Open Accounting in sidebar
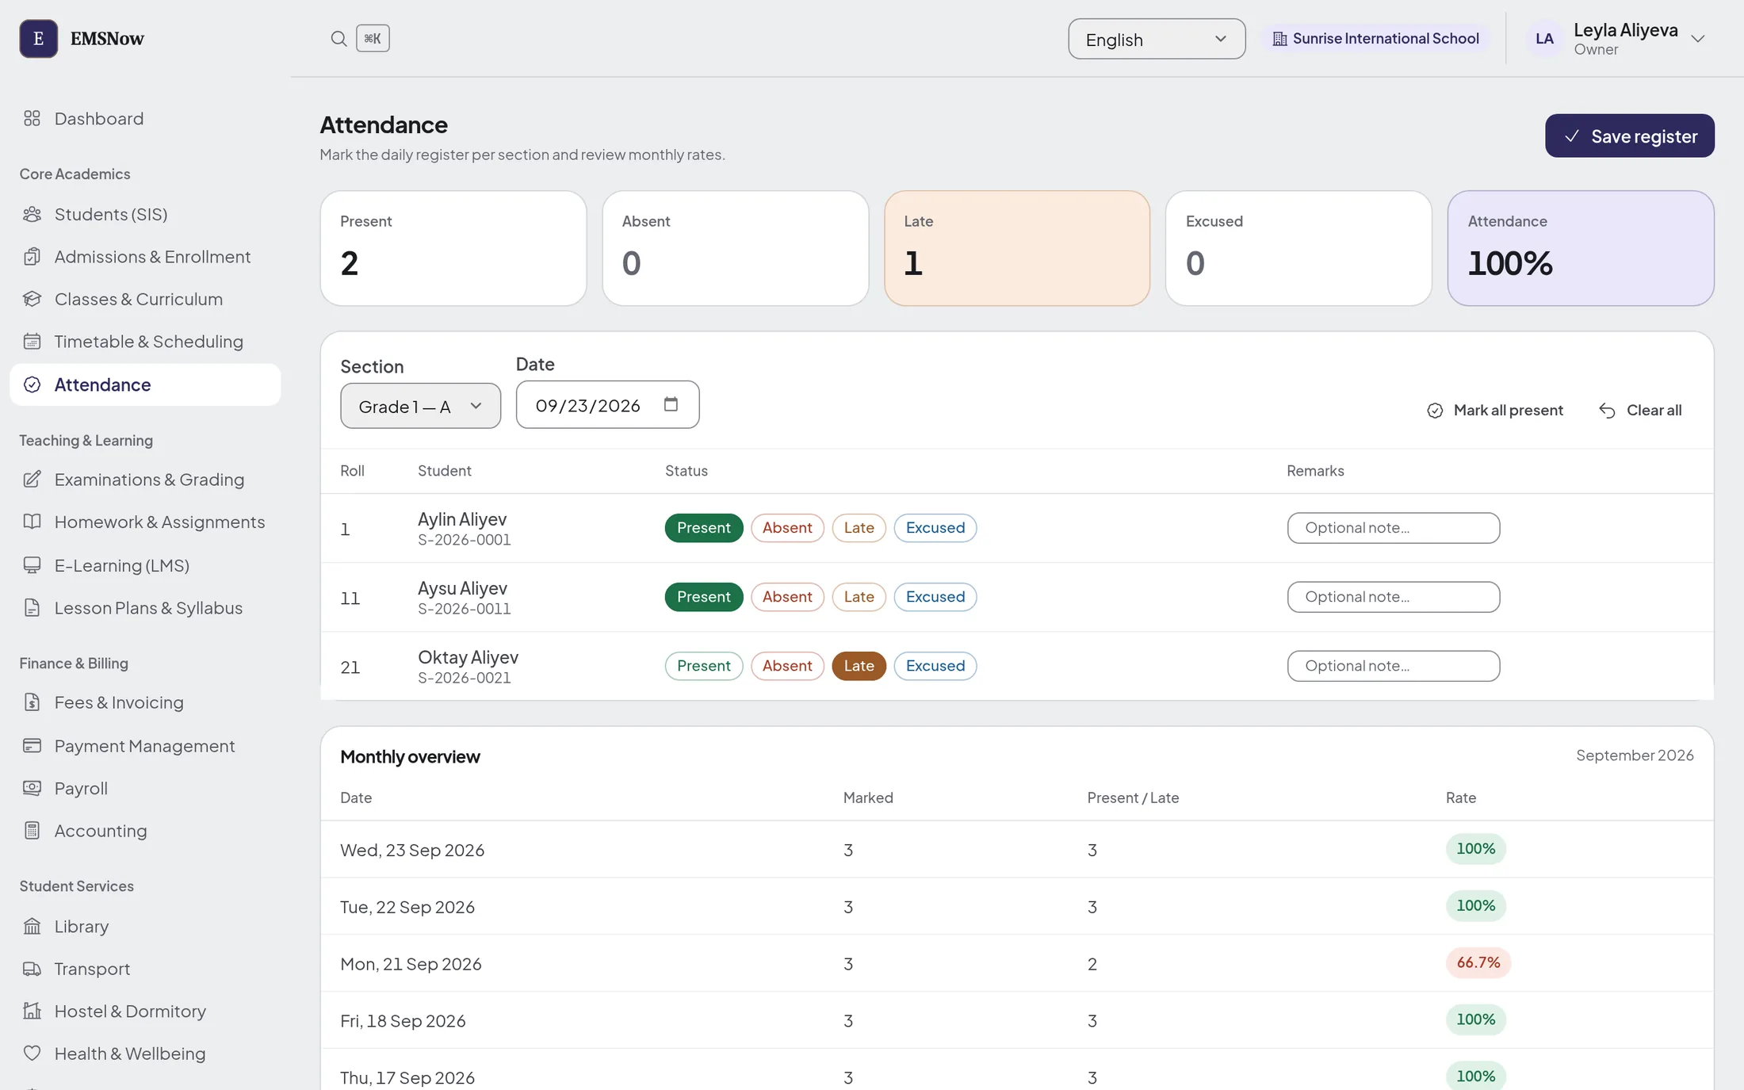The height and width of the screenshot is (1090, 1744). (x=145, y=831)
